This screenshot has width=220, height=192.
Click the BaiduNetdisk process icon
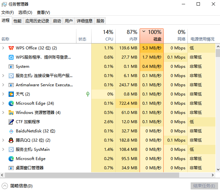click(x=11, y=131)
